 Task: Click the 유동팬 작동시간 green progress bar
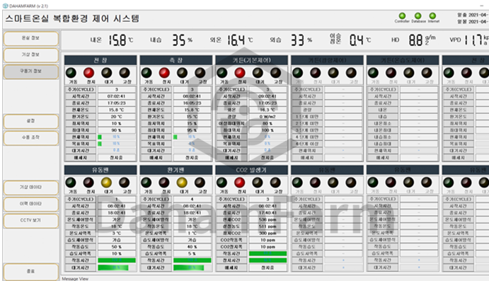click(x=117, y=260)
